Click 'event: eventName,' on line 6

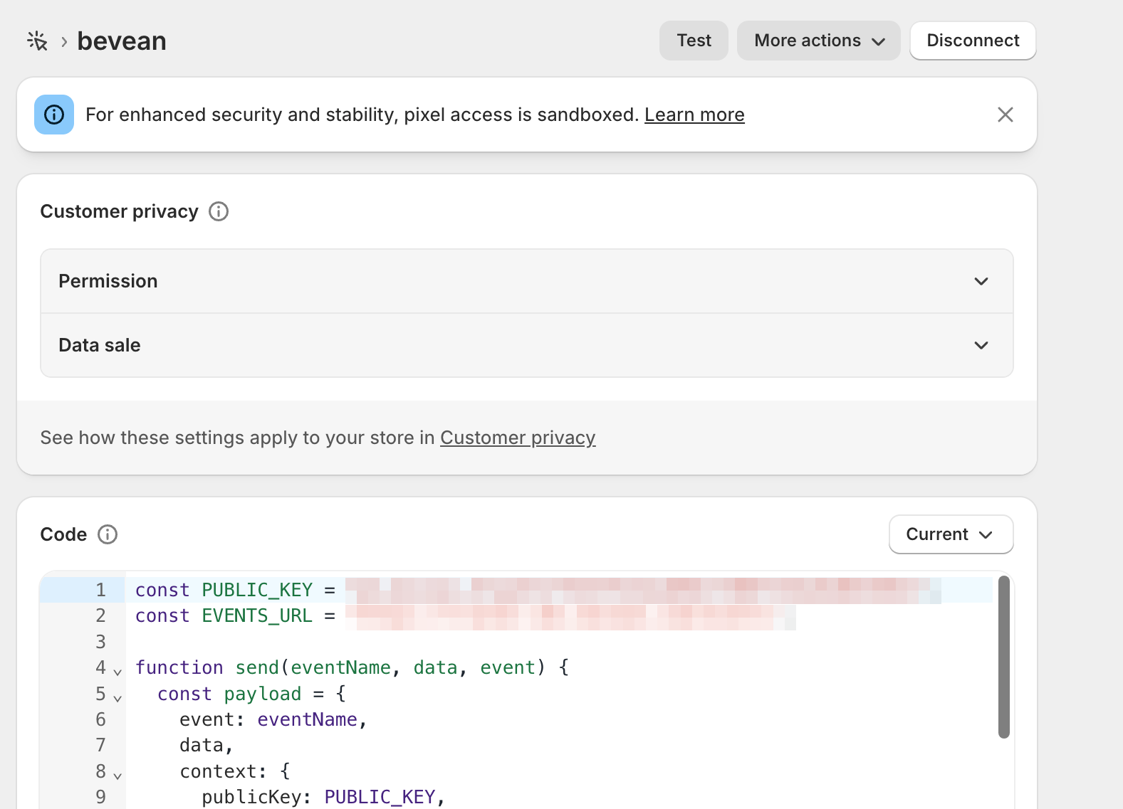273,719
